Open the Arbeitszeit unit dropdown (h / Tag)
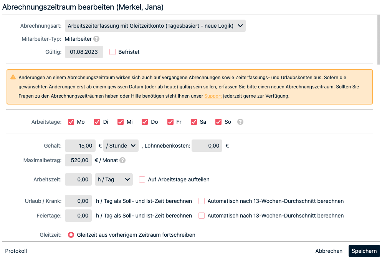This screenshot has height=259, width=382. tap(114, 179)
